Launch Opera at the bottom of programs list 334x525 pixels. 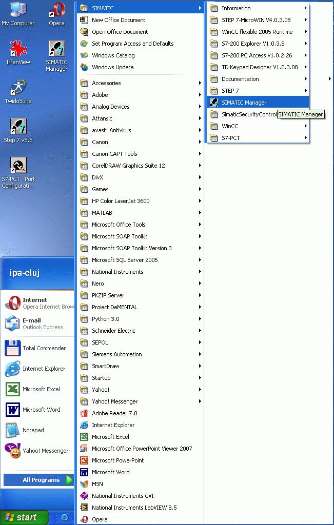(x=140, y=519)
